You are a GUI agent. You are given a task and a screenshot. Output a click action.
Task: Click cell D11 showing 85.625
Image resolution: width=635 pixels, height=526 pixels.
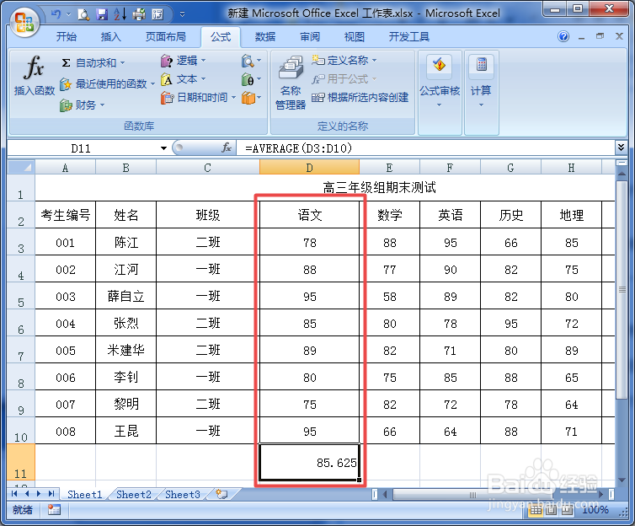point(309,463)
